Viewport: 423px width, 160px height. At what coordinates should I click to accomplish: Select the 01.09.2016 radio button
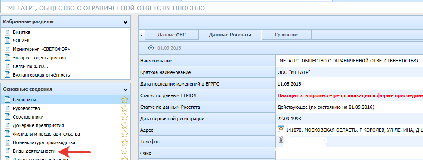click(151, 48)
